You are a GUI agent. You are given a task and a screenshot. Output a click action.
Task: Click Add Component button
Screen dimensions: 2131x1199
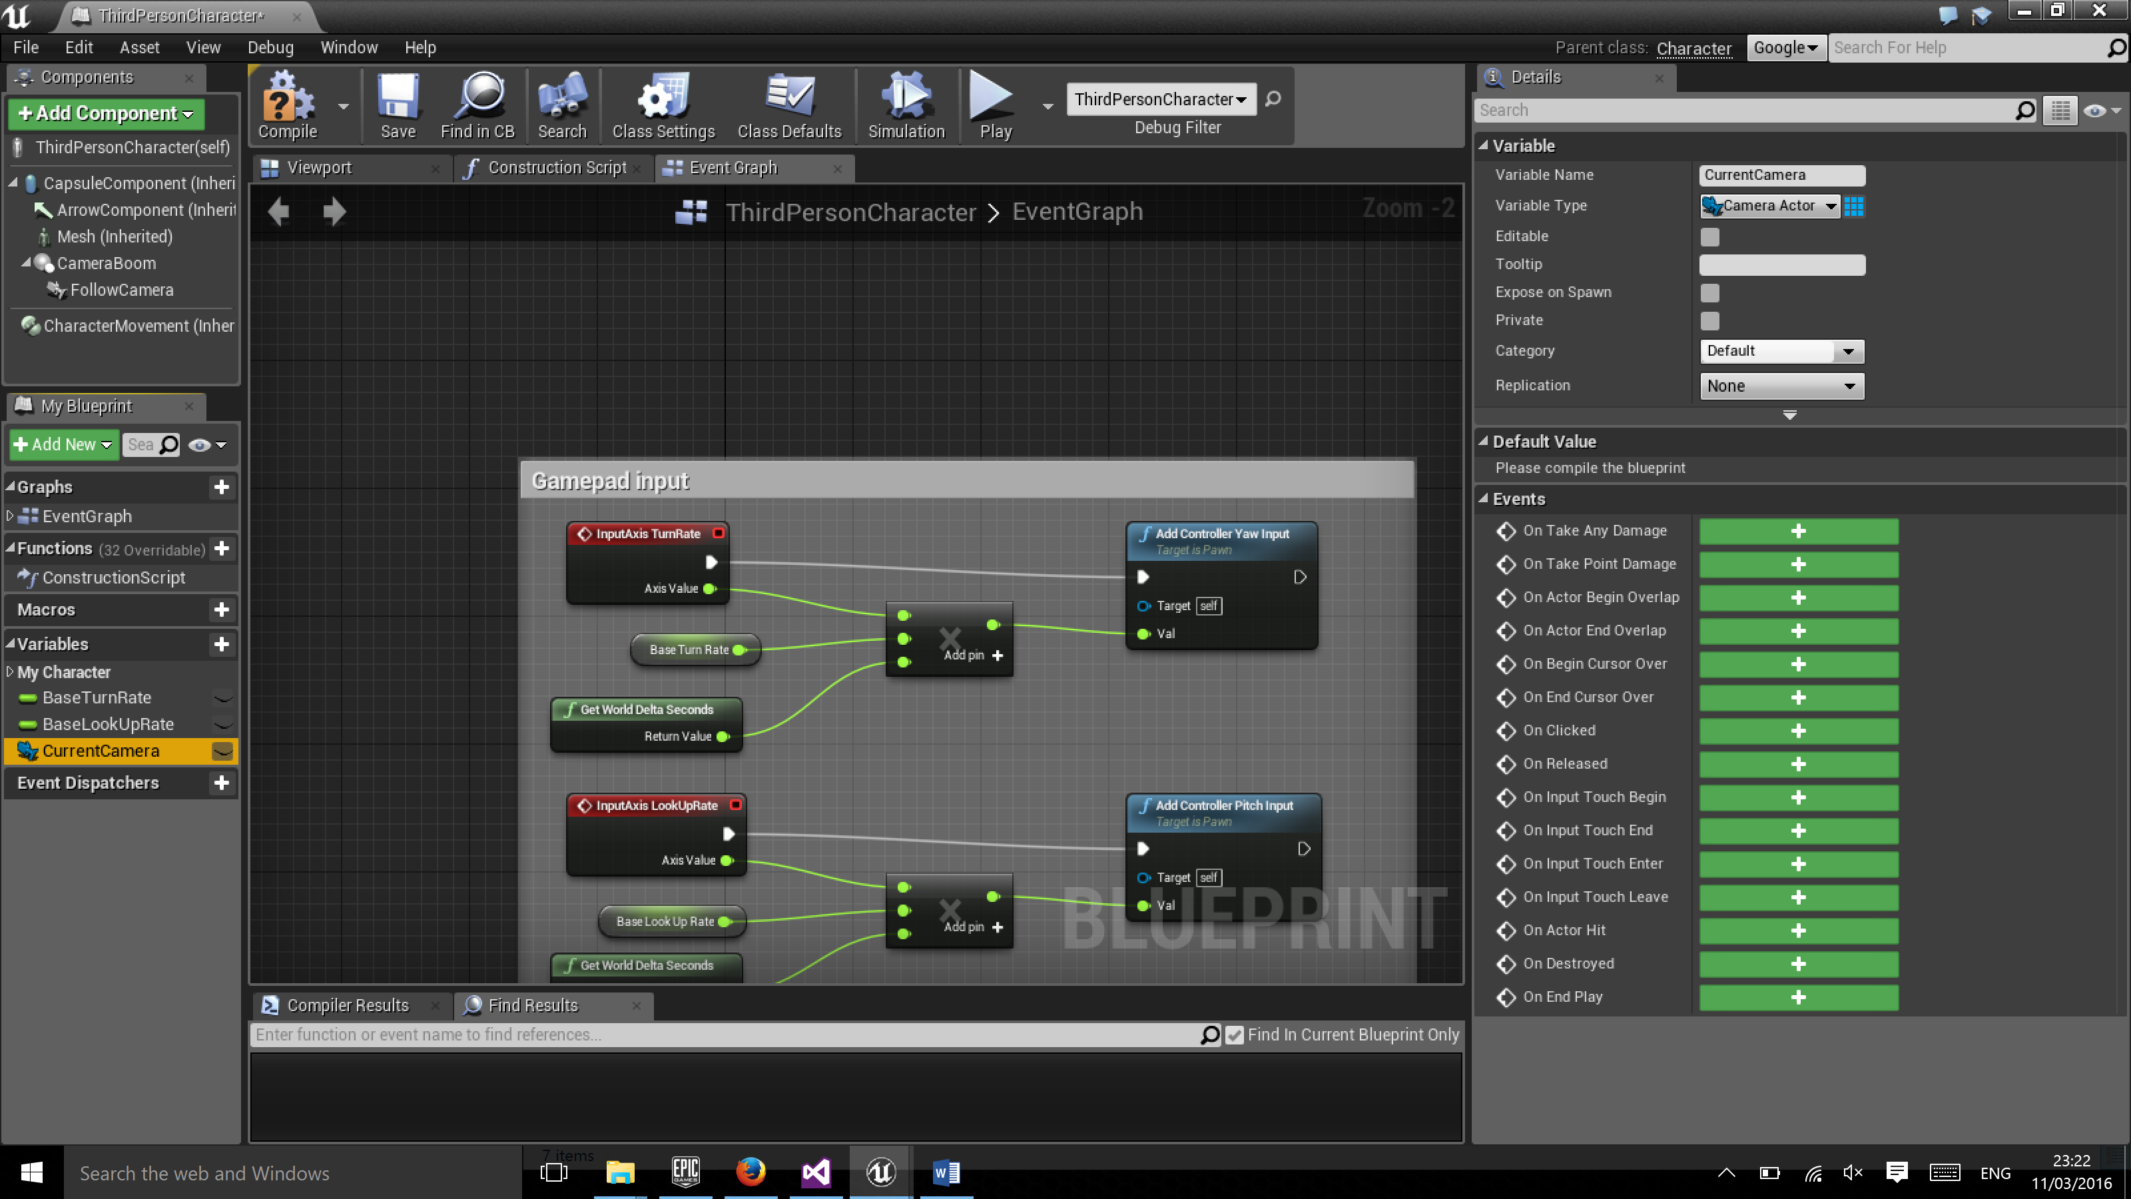pos(106,113)
